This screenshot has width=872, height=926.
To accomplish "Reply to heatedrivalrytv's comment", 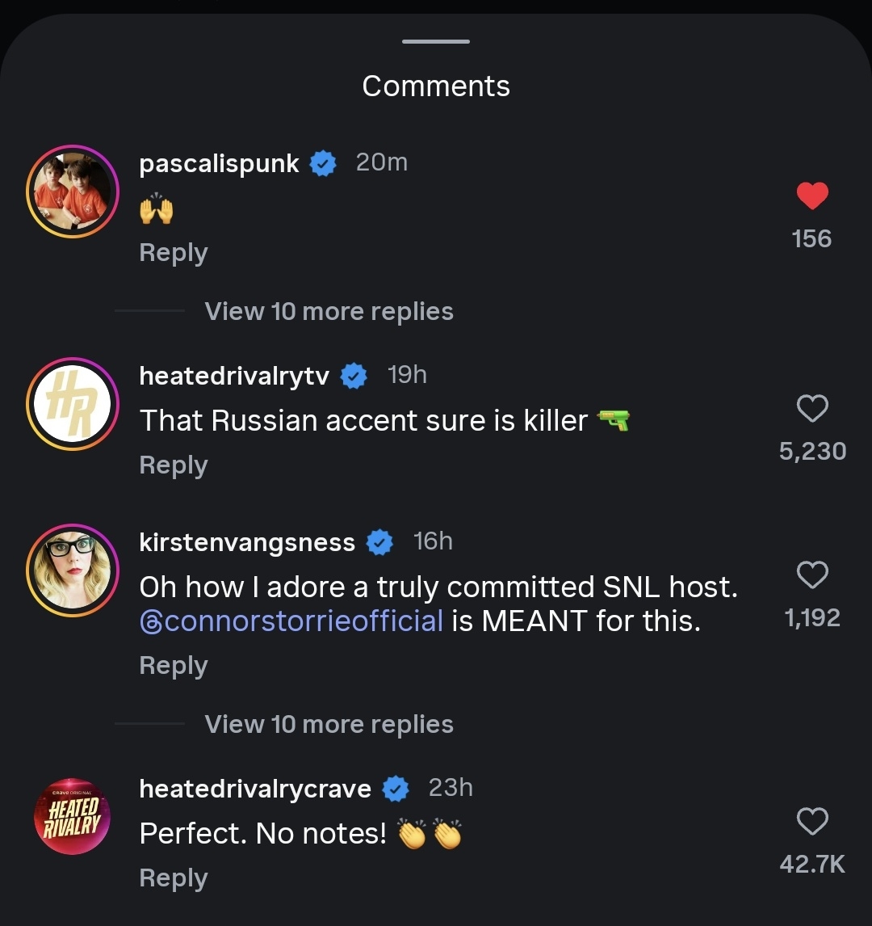I will pyautogui.click(x=174, y=465).
